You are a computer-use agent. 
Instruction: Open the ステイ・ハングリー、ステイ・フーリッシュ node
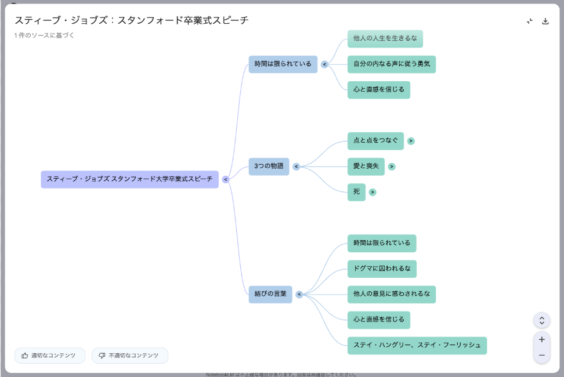click(417, 345)
